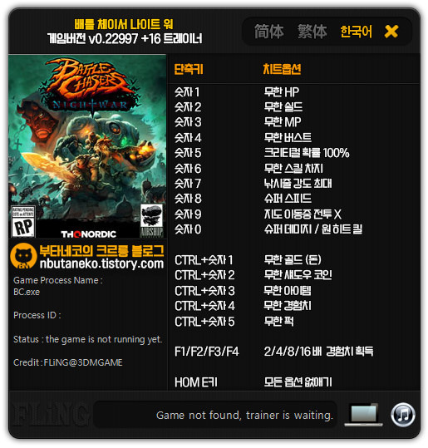Click the FLiNG watermark logo
The height and width of the screenshot is (448, 428).
point(51,414)
